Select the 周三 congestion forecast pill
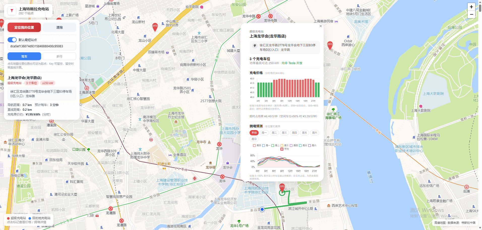This screenshot has height=230, width=482. coord(284,133)
